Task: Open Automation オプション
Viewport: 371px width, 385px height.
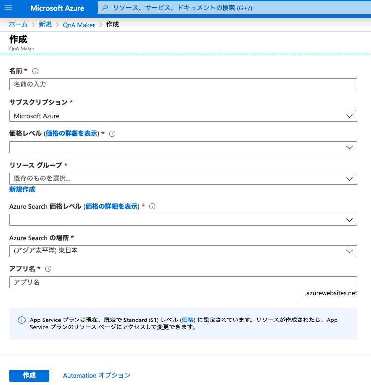Action: [97, 375]
